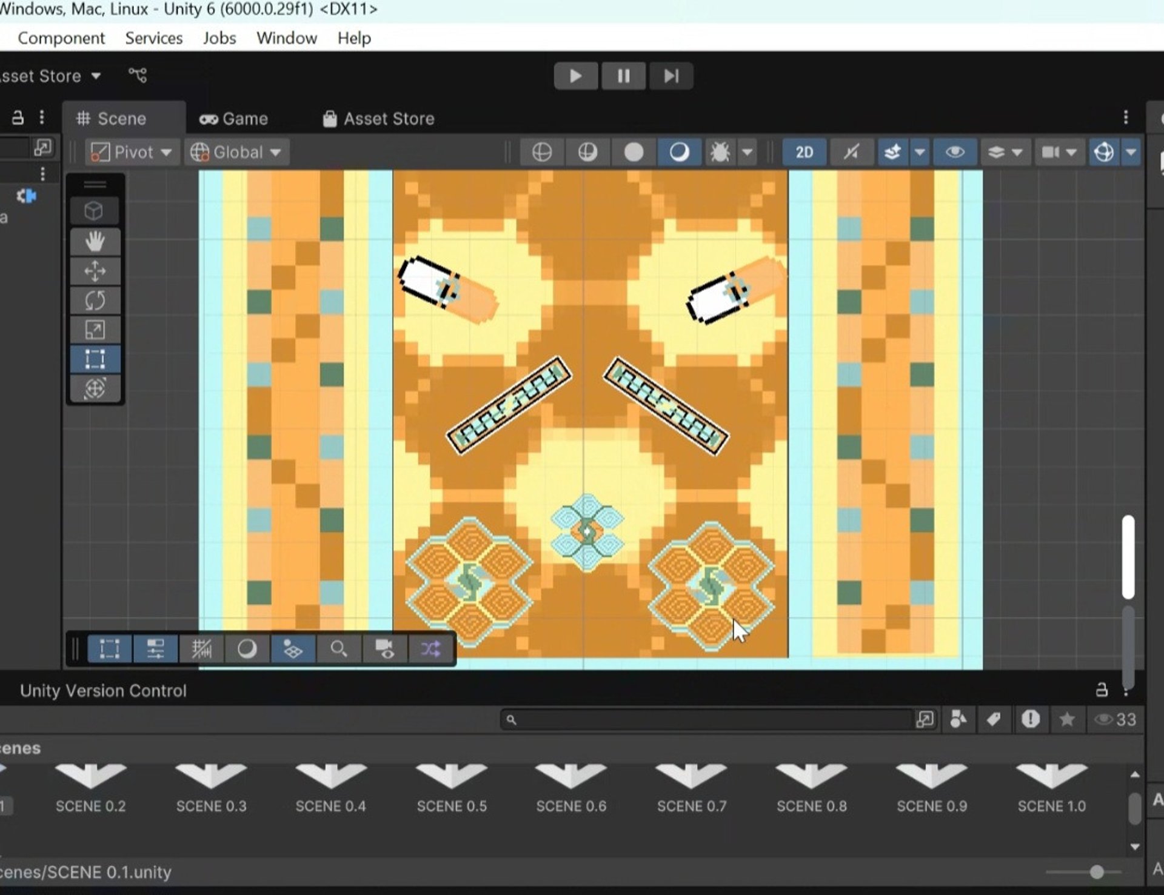The image size is (1164, 895).
Task: Open the Global orientation dropdown
Action: coord(236,152)
